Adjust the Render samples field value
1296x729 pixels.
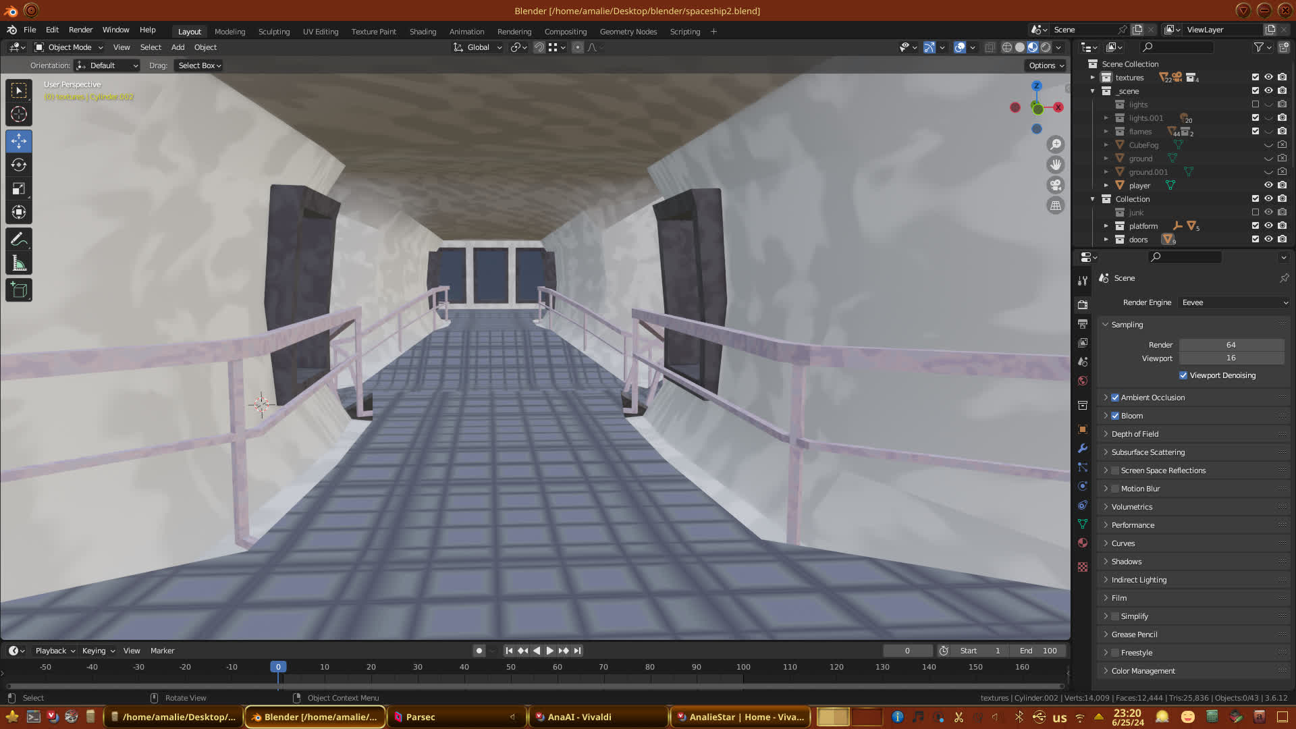point(1231,345)
